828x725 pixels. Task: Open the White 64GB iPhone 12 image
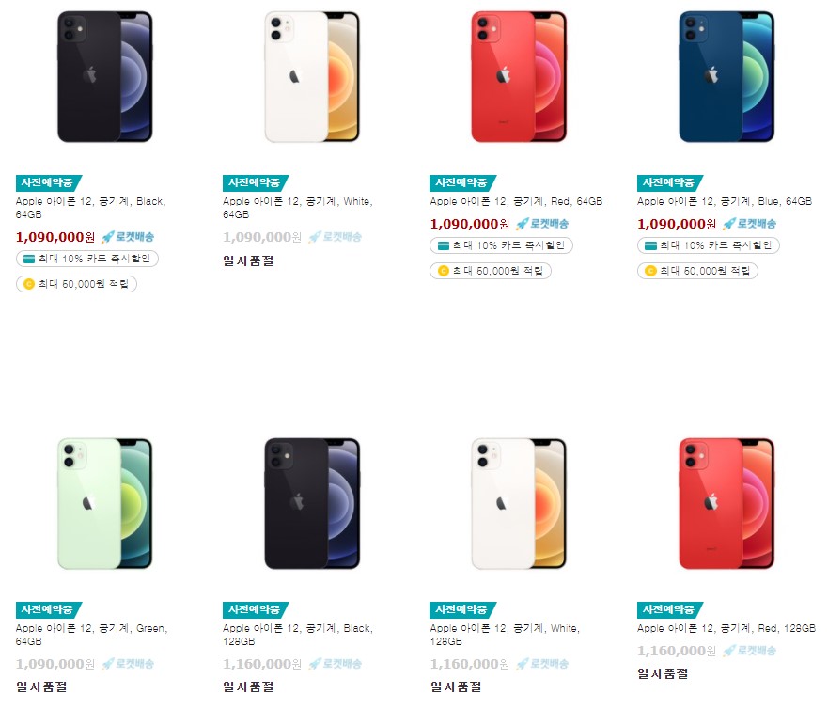(312, 76)
